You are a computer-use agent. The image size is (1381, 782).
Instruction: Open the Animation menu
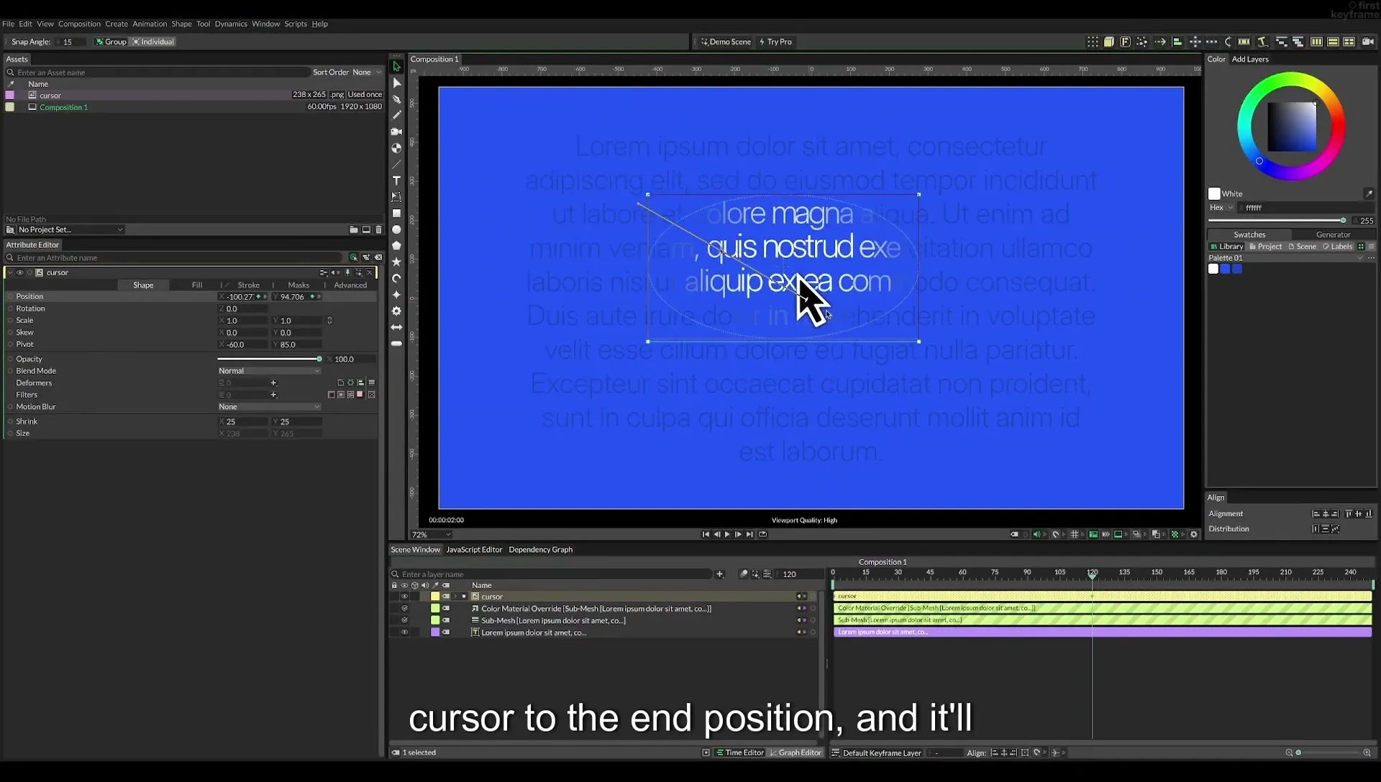(149, 24)
